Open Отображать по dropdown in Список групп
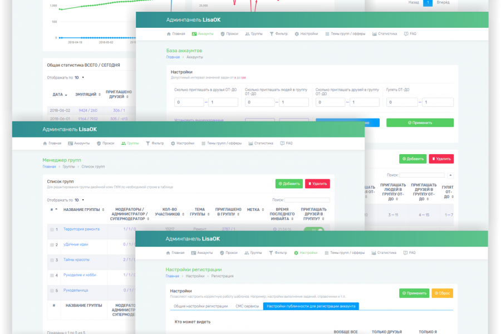This screenshot has height=334, width=501. (79, 200)
